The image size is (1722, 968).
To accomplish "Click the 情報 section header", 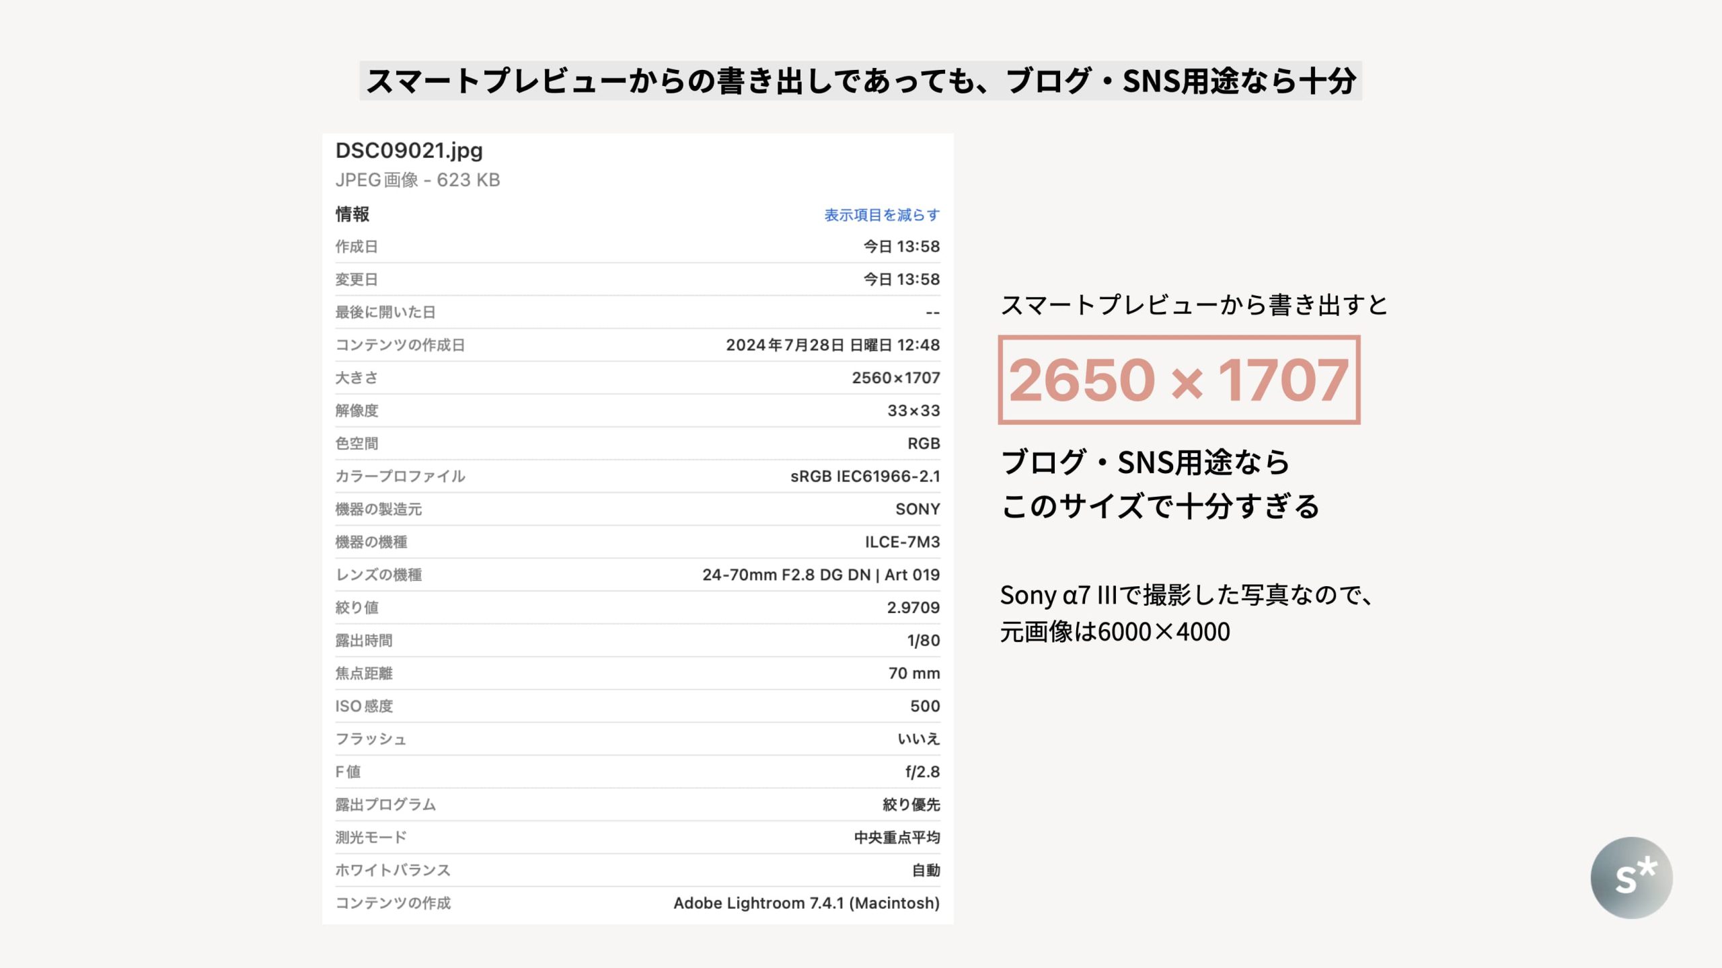I will click(352, 214).
